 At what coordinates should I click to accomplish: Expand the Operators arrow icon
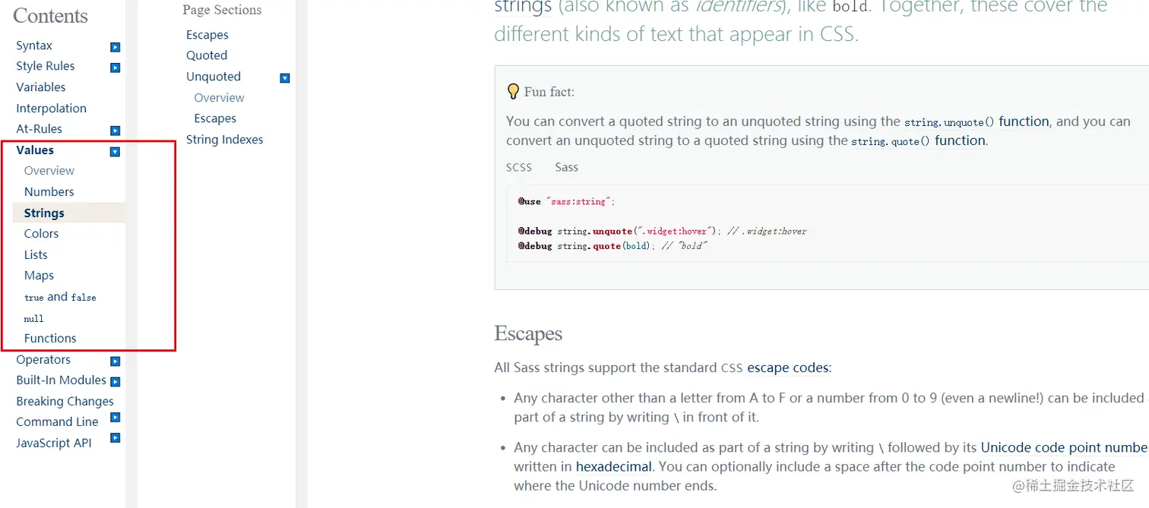tap(115, 361)
